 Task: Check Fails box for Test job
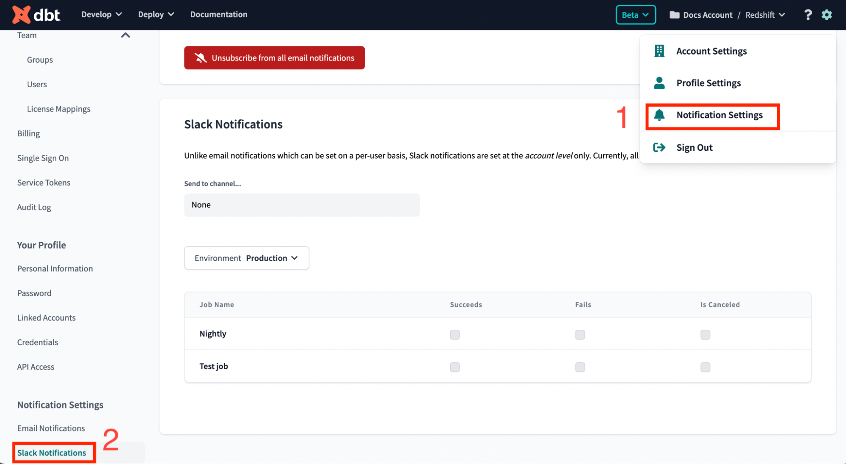tap(580, 367)
